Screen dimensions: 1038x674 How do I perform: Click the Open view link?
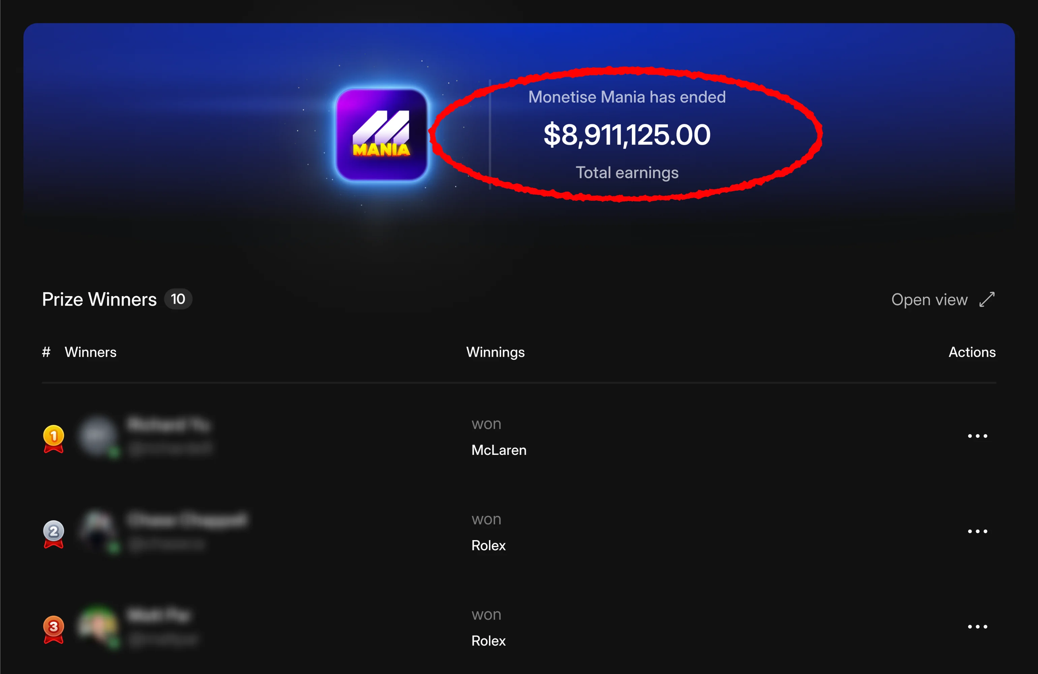pyautogui.click(x=929, y=300)
